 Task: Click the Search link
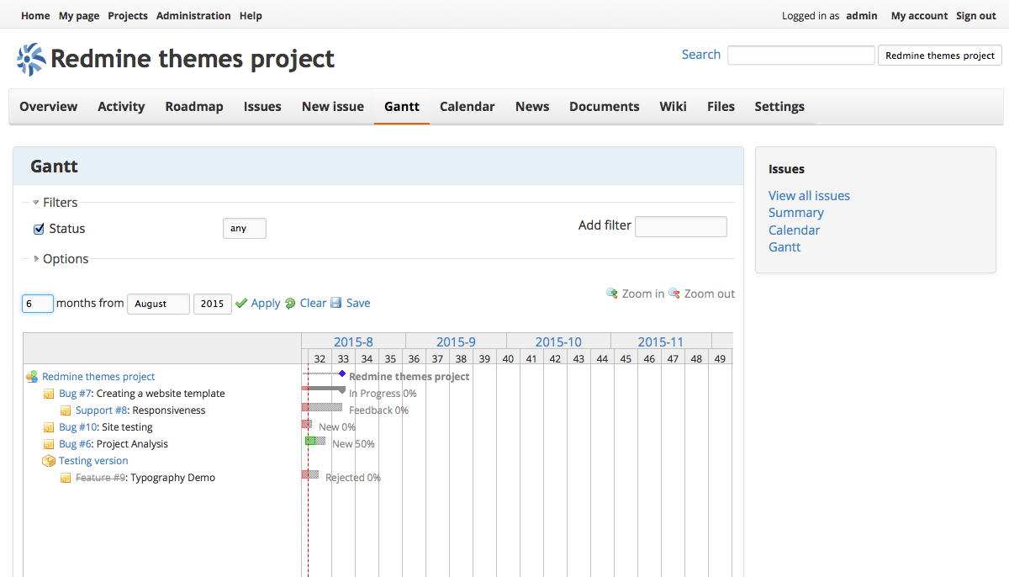701,55
